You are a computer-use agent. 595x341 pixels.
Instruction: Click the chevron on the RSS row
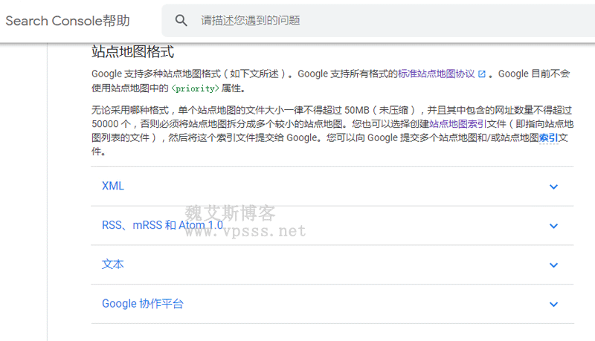553,226
